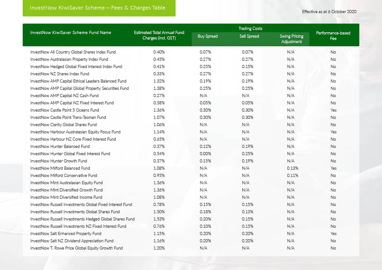Select the Fund Name column header
The image size is (382, 270).
pos(70,33)
